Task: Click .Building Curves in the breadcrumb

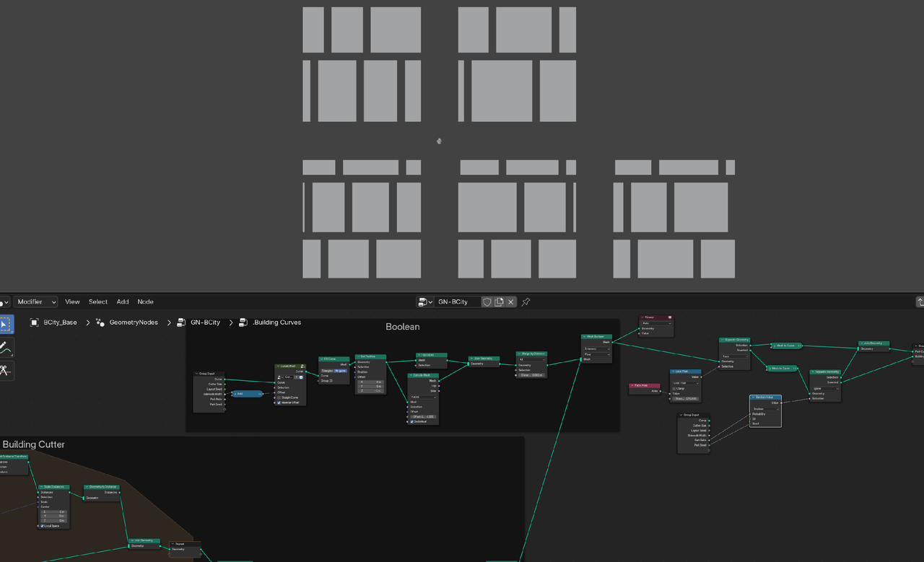Action: tap(277, 322)
